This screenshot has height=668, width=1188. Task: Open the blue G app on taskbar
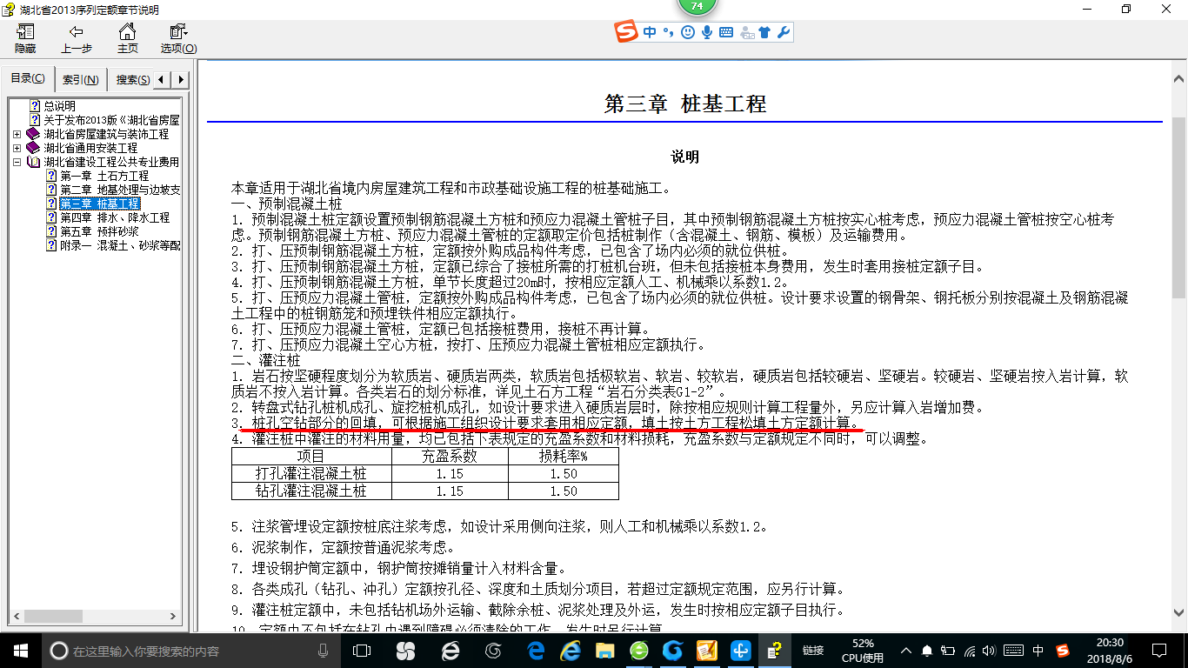click(672, 650)
